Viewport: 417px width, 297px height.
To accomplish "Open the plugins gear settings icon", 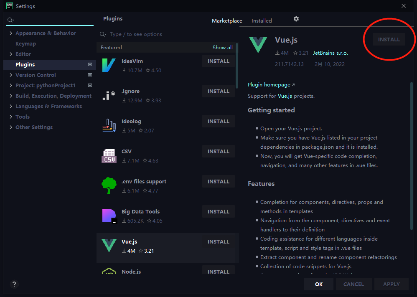I will 296,19.
